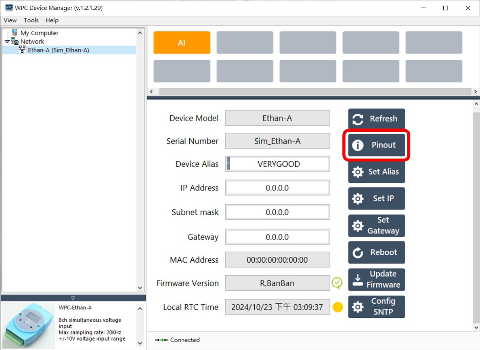Click the Refresh circular arrows icon
The height and width of the screenshot is (350, 480).
[x=358, y=119]
